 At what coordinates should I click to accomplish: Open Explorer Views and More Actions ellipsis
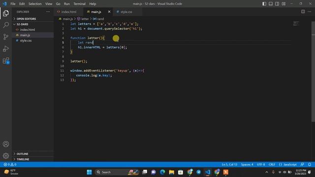(x=48, y=12)
